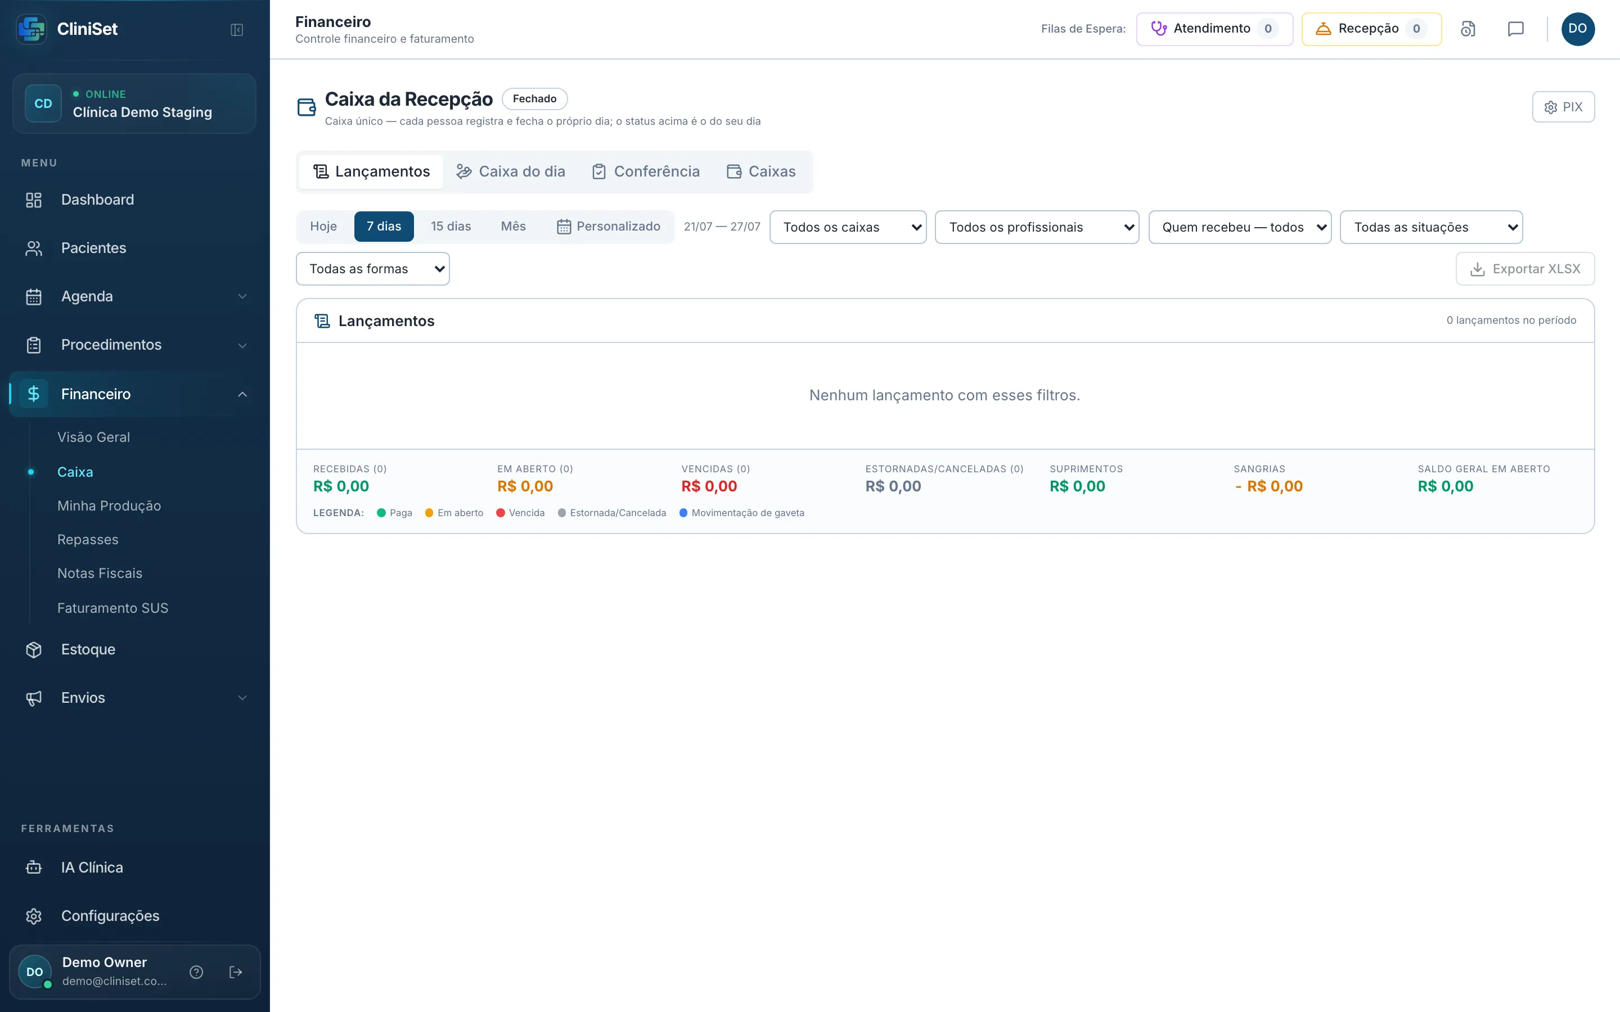Select the 15 dias period filter
Viewport: 1620px width, 1012px height.
(x=451, y=226)
